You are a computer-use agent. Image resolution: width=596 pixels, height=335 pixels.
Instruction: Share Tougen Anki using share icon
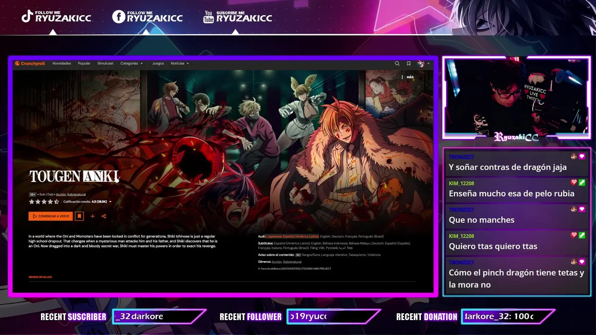(x=103, y=216)
